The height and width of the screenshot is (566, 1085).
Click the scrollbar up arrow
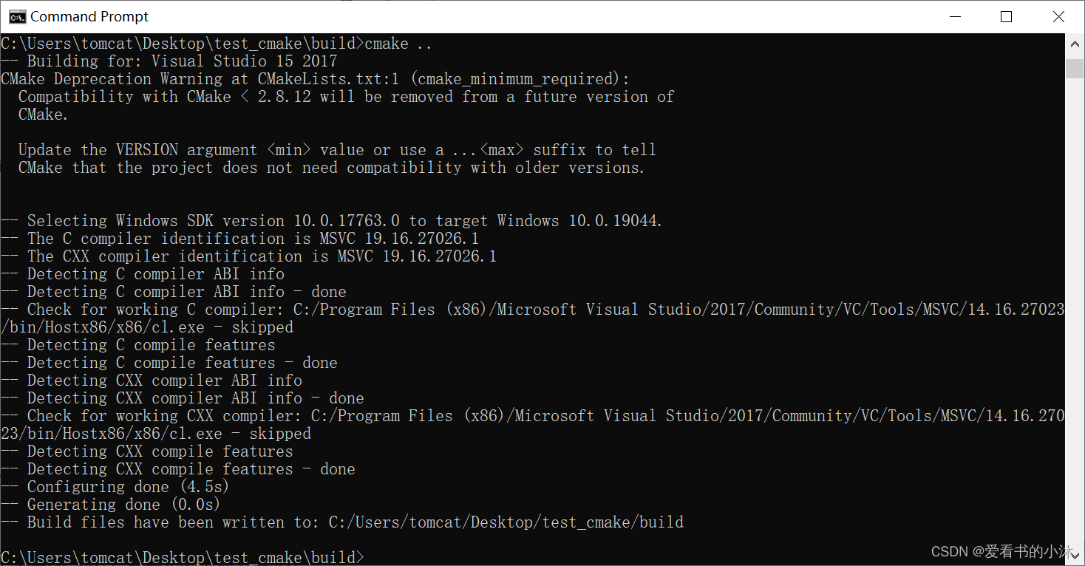click(x=1075, y=44)
